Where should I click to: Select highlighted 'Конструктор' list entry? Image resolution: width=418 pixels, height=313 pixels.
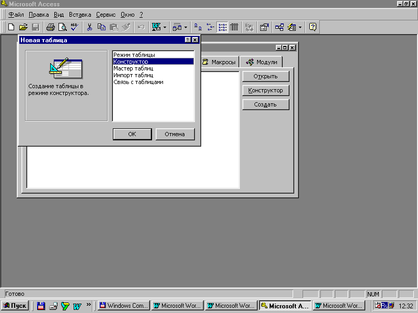pos(153,62)
